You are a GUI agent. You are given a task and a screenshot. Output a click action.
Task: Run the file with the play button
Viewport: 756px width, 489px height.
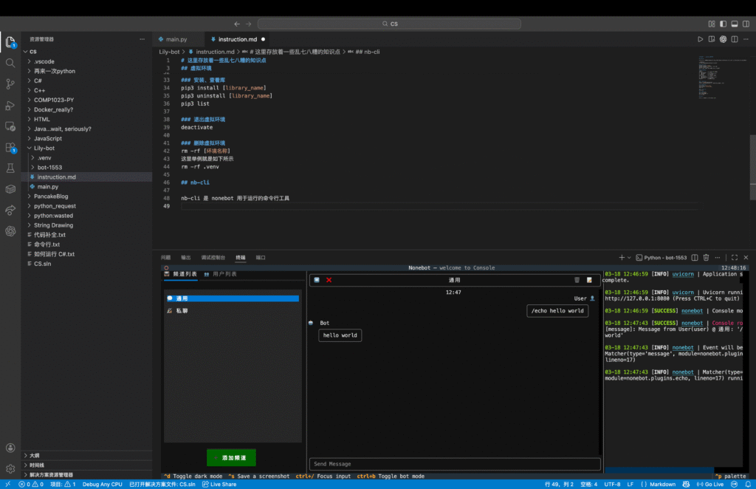(x=701, y=39)
